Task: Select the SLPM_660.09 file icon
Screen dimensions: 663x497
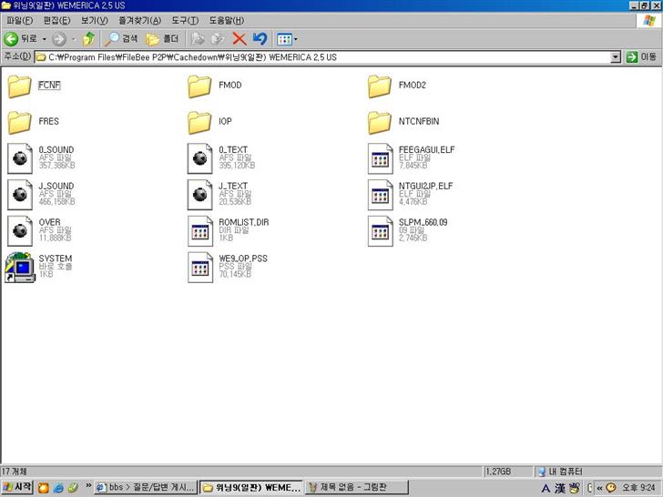Action: pyautogui.click(x=380, y=231)
